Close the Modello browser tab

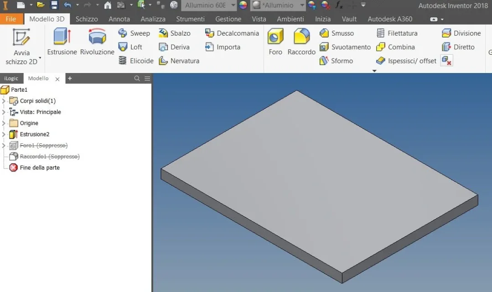tap(57, 79)
